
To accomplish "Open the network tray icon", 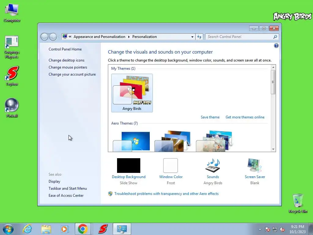I will point(275,229).
